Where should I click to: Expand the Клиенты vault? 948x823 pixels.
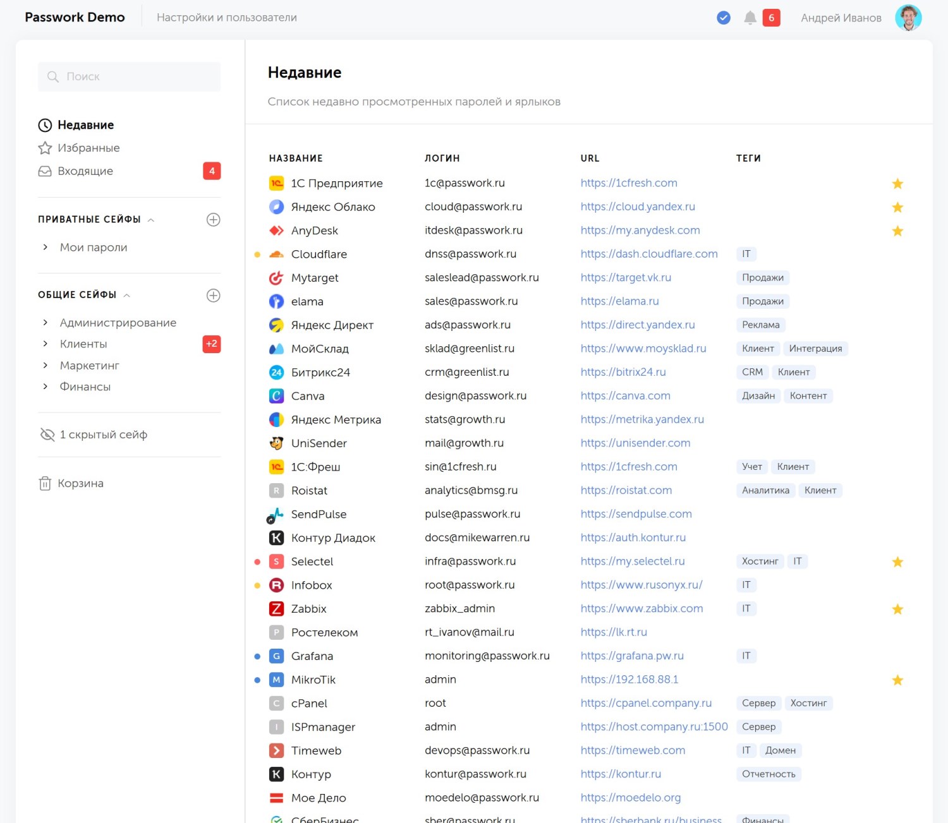(45, 344)
